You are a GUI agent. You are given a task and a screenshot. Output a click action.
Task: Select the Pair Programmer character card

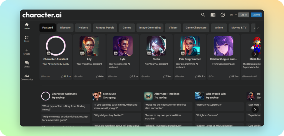tap(190, 57)
